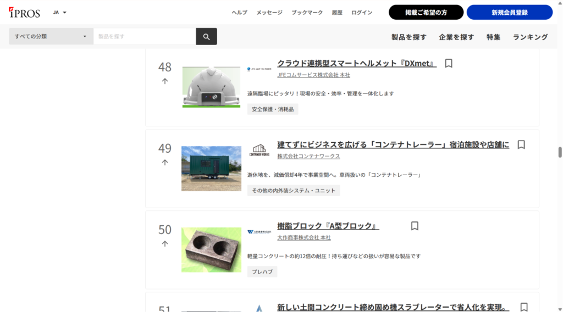
Task: Open the green container trailer thumbnail
Action: coord(211,169)
